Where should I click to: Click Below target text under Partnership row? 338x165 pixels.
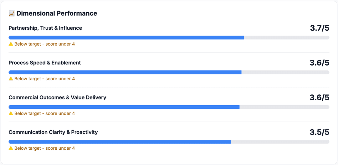click(x=44, y=44)
